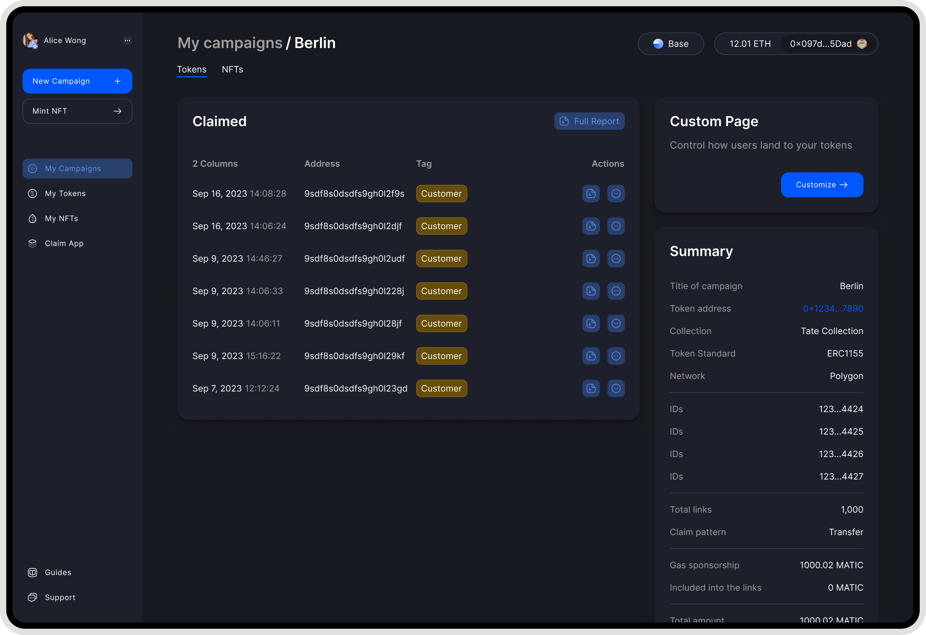Click the Customer tag on address ending 228j

point(441,291)
